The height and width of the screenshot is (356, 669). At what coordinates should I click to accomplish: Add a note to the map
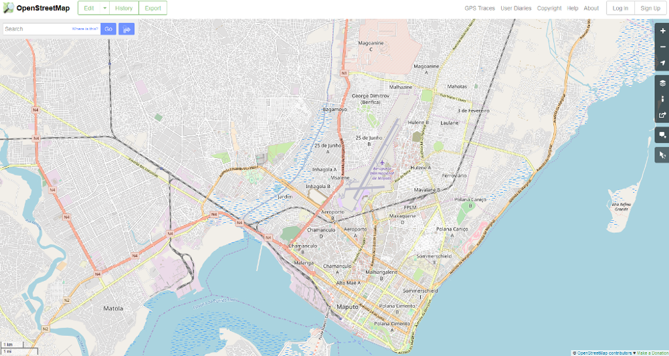tap(662, 135)
